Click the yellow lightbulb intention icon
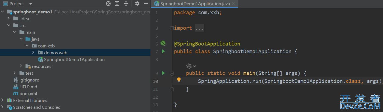 pyautogui.click(x=179, y=80)
